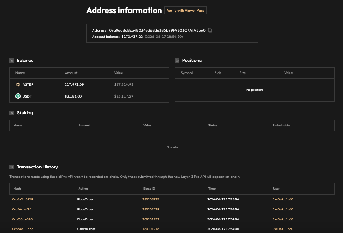Click the balance timestamp 2026-06-17 18:54:10
343x233 pixels.
(164, 37)
